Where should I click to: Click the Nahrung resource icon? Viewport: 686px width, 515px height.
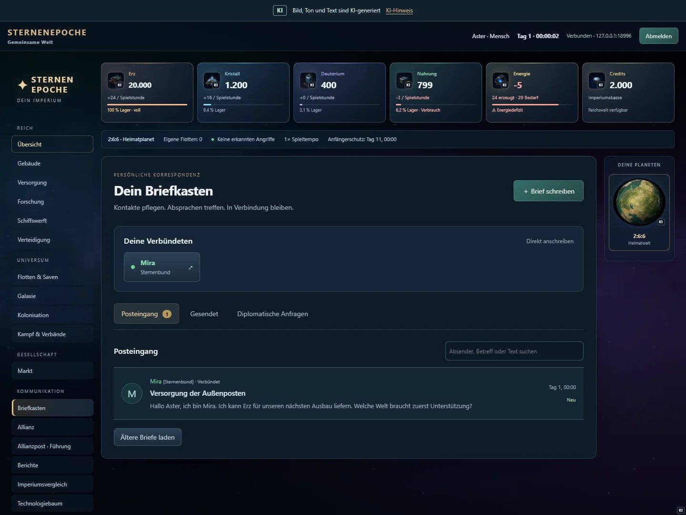point(404,81)
